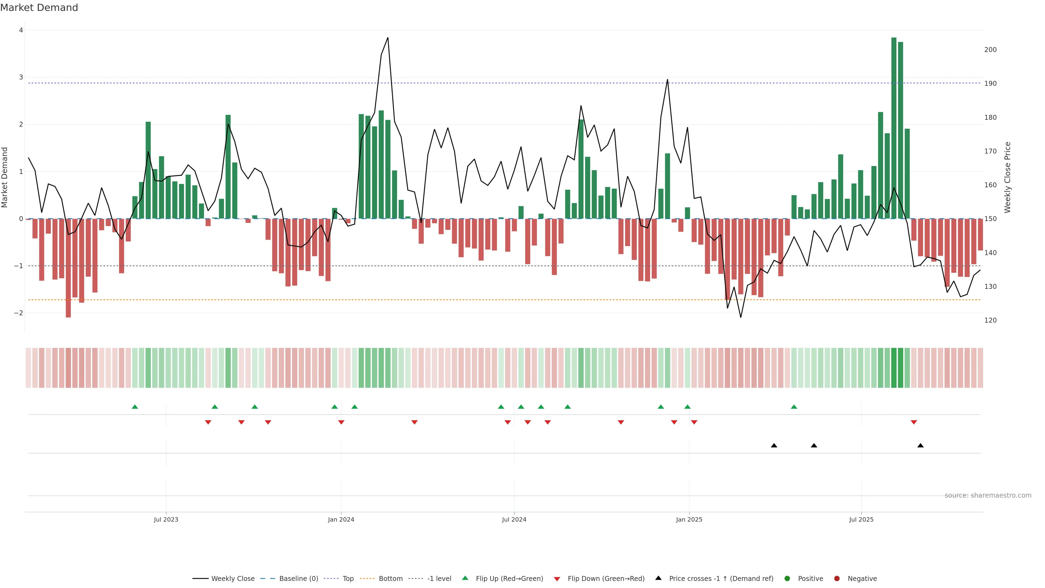Click the green Flip Up legend triangle
Screen dimensions: 1045x588
pyautogui.click(x=465, y=578)
